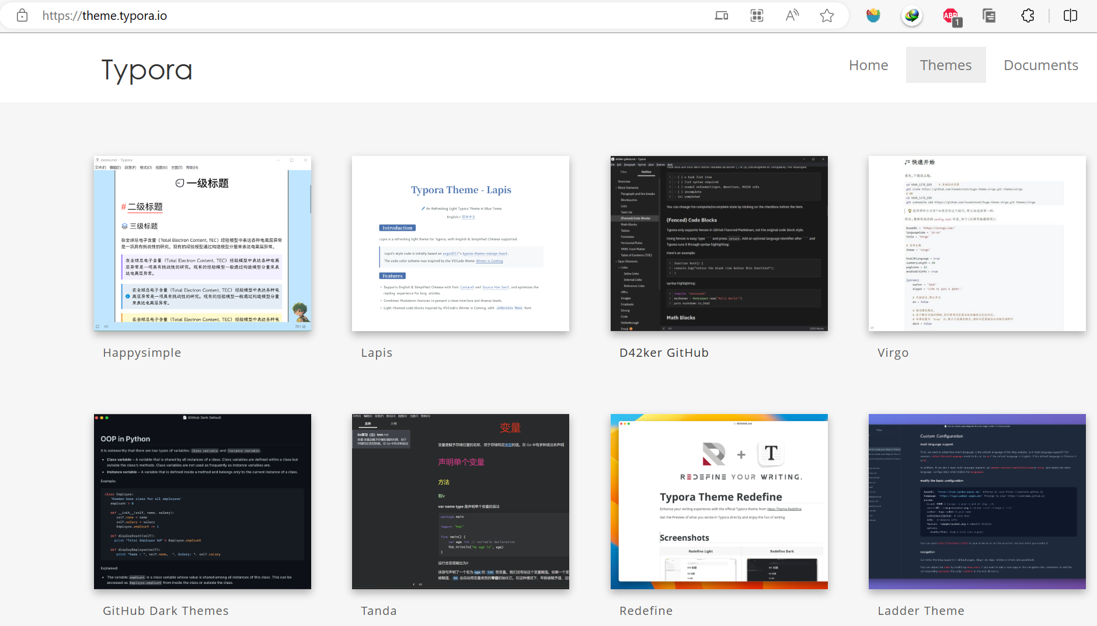Select the Themes nav item

(x=946, y=65)
